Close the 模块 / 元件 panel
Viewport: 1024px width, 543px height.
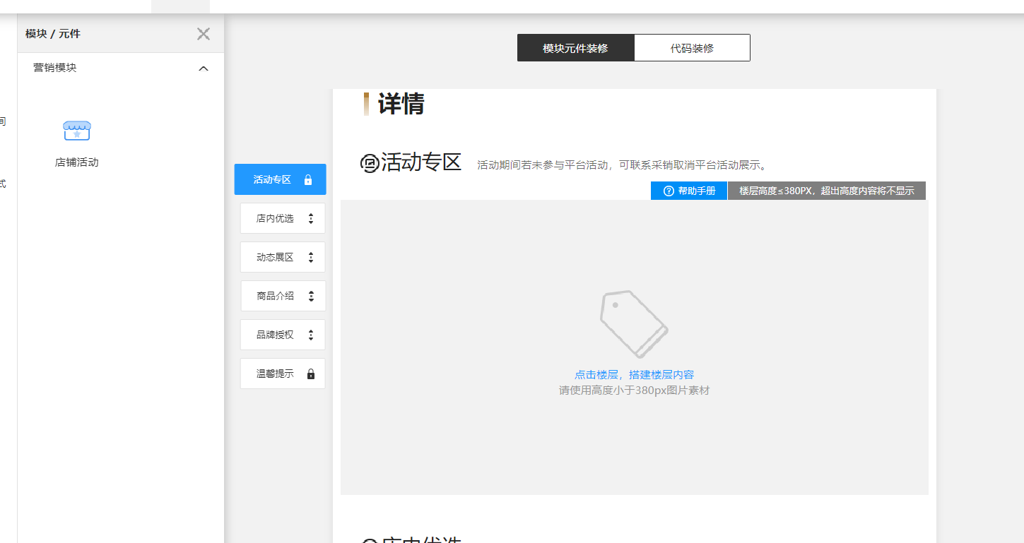click(204, 34)
